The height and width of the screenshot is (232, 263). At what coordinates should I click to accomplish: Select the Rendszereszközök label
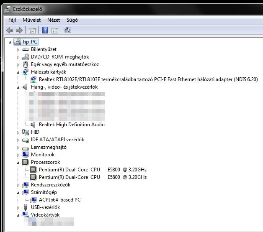[51, 185]
